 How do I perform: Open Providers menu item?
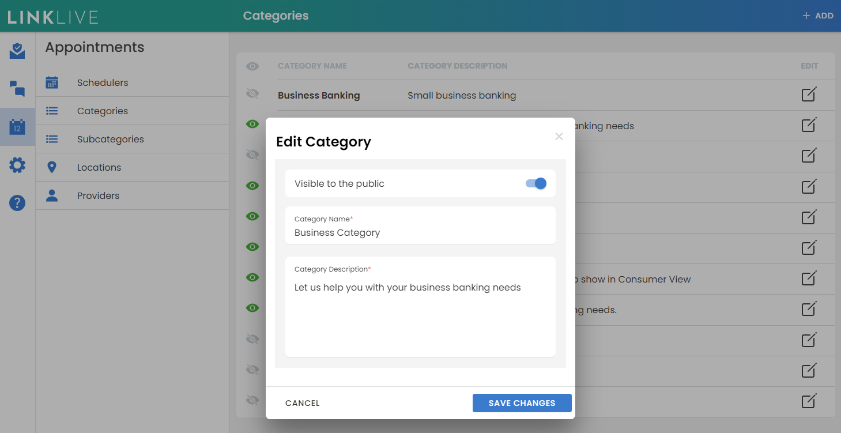click(98, 195)
